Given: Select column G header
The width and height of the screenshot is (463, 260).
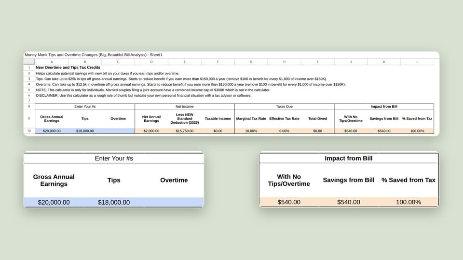Looking at the screenshot, I should point(251,62).
